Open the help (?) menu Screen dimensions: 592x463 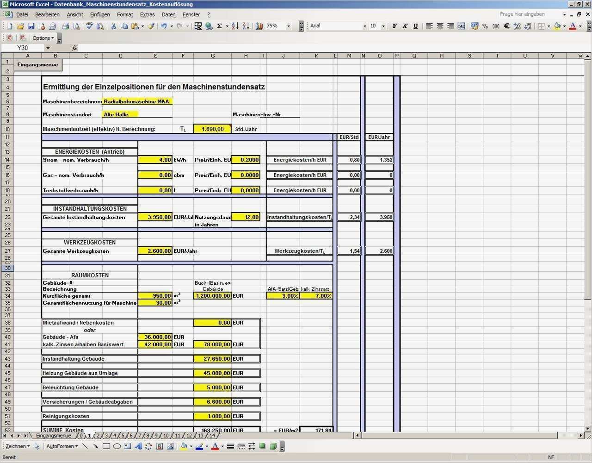coord(209,14)
